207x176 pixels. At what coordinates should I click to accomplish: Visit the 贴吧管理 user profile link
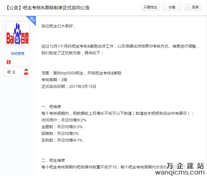17,53
